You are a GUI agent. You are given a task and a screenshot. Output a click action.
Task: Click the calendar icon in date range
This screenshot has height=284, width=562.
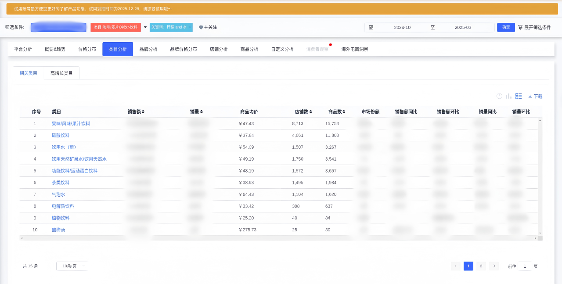tap(371, 27)
